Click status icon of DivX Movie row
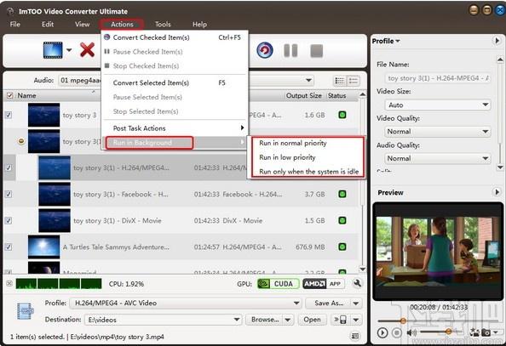The width and height of the screenshot is (506, 346). (342, 220)
